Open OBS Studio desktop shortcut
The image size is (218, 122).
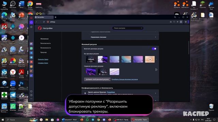[13, 4]
